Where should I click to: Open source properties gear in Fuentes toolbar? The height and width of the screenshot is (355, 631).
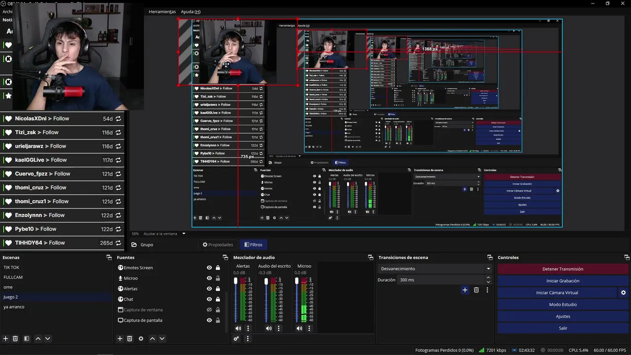(141, 339)
